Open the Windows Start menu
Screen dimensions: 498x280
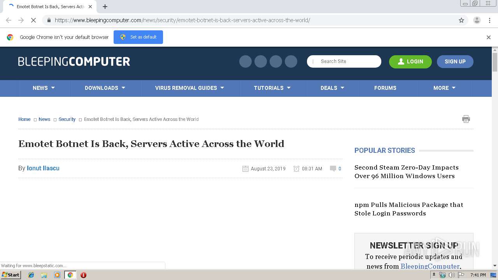point(11,275)
